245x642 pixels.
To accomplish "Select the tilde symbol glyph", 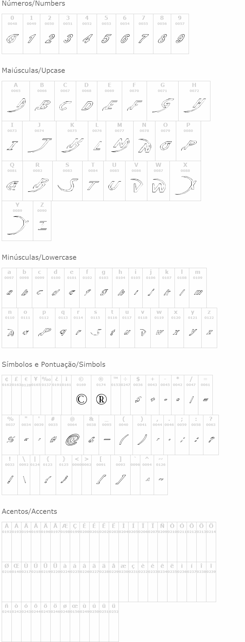I will pos(161,479).
